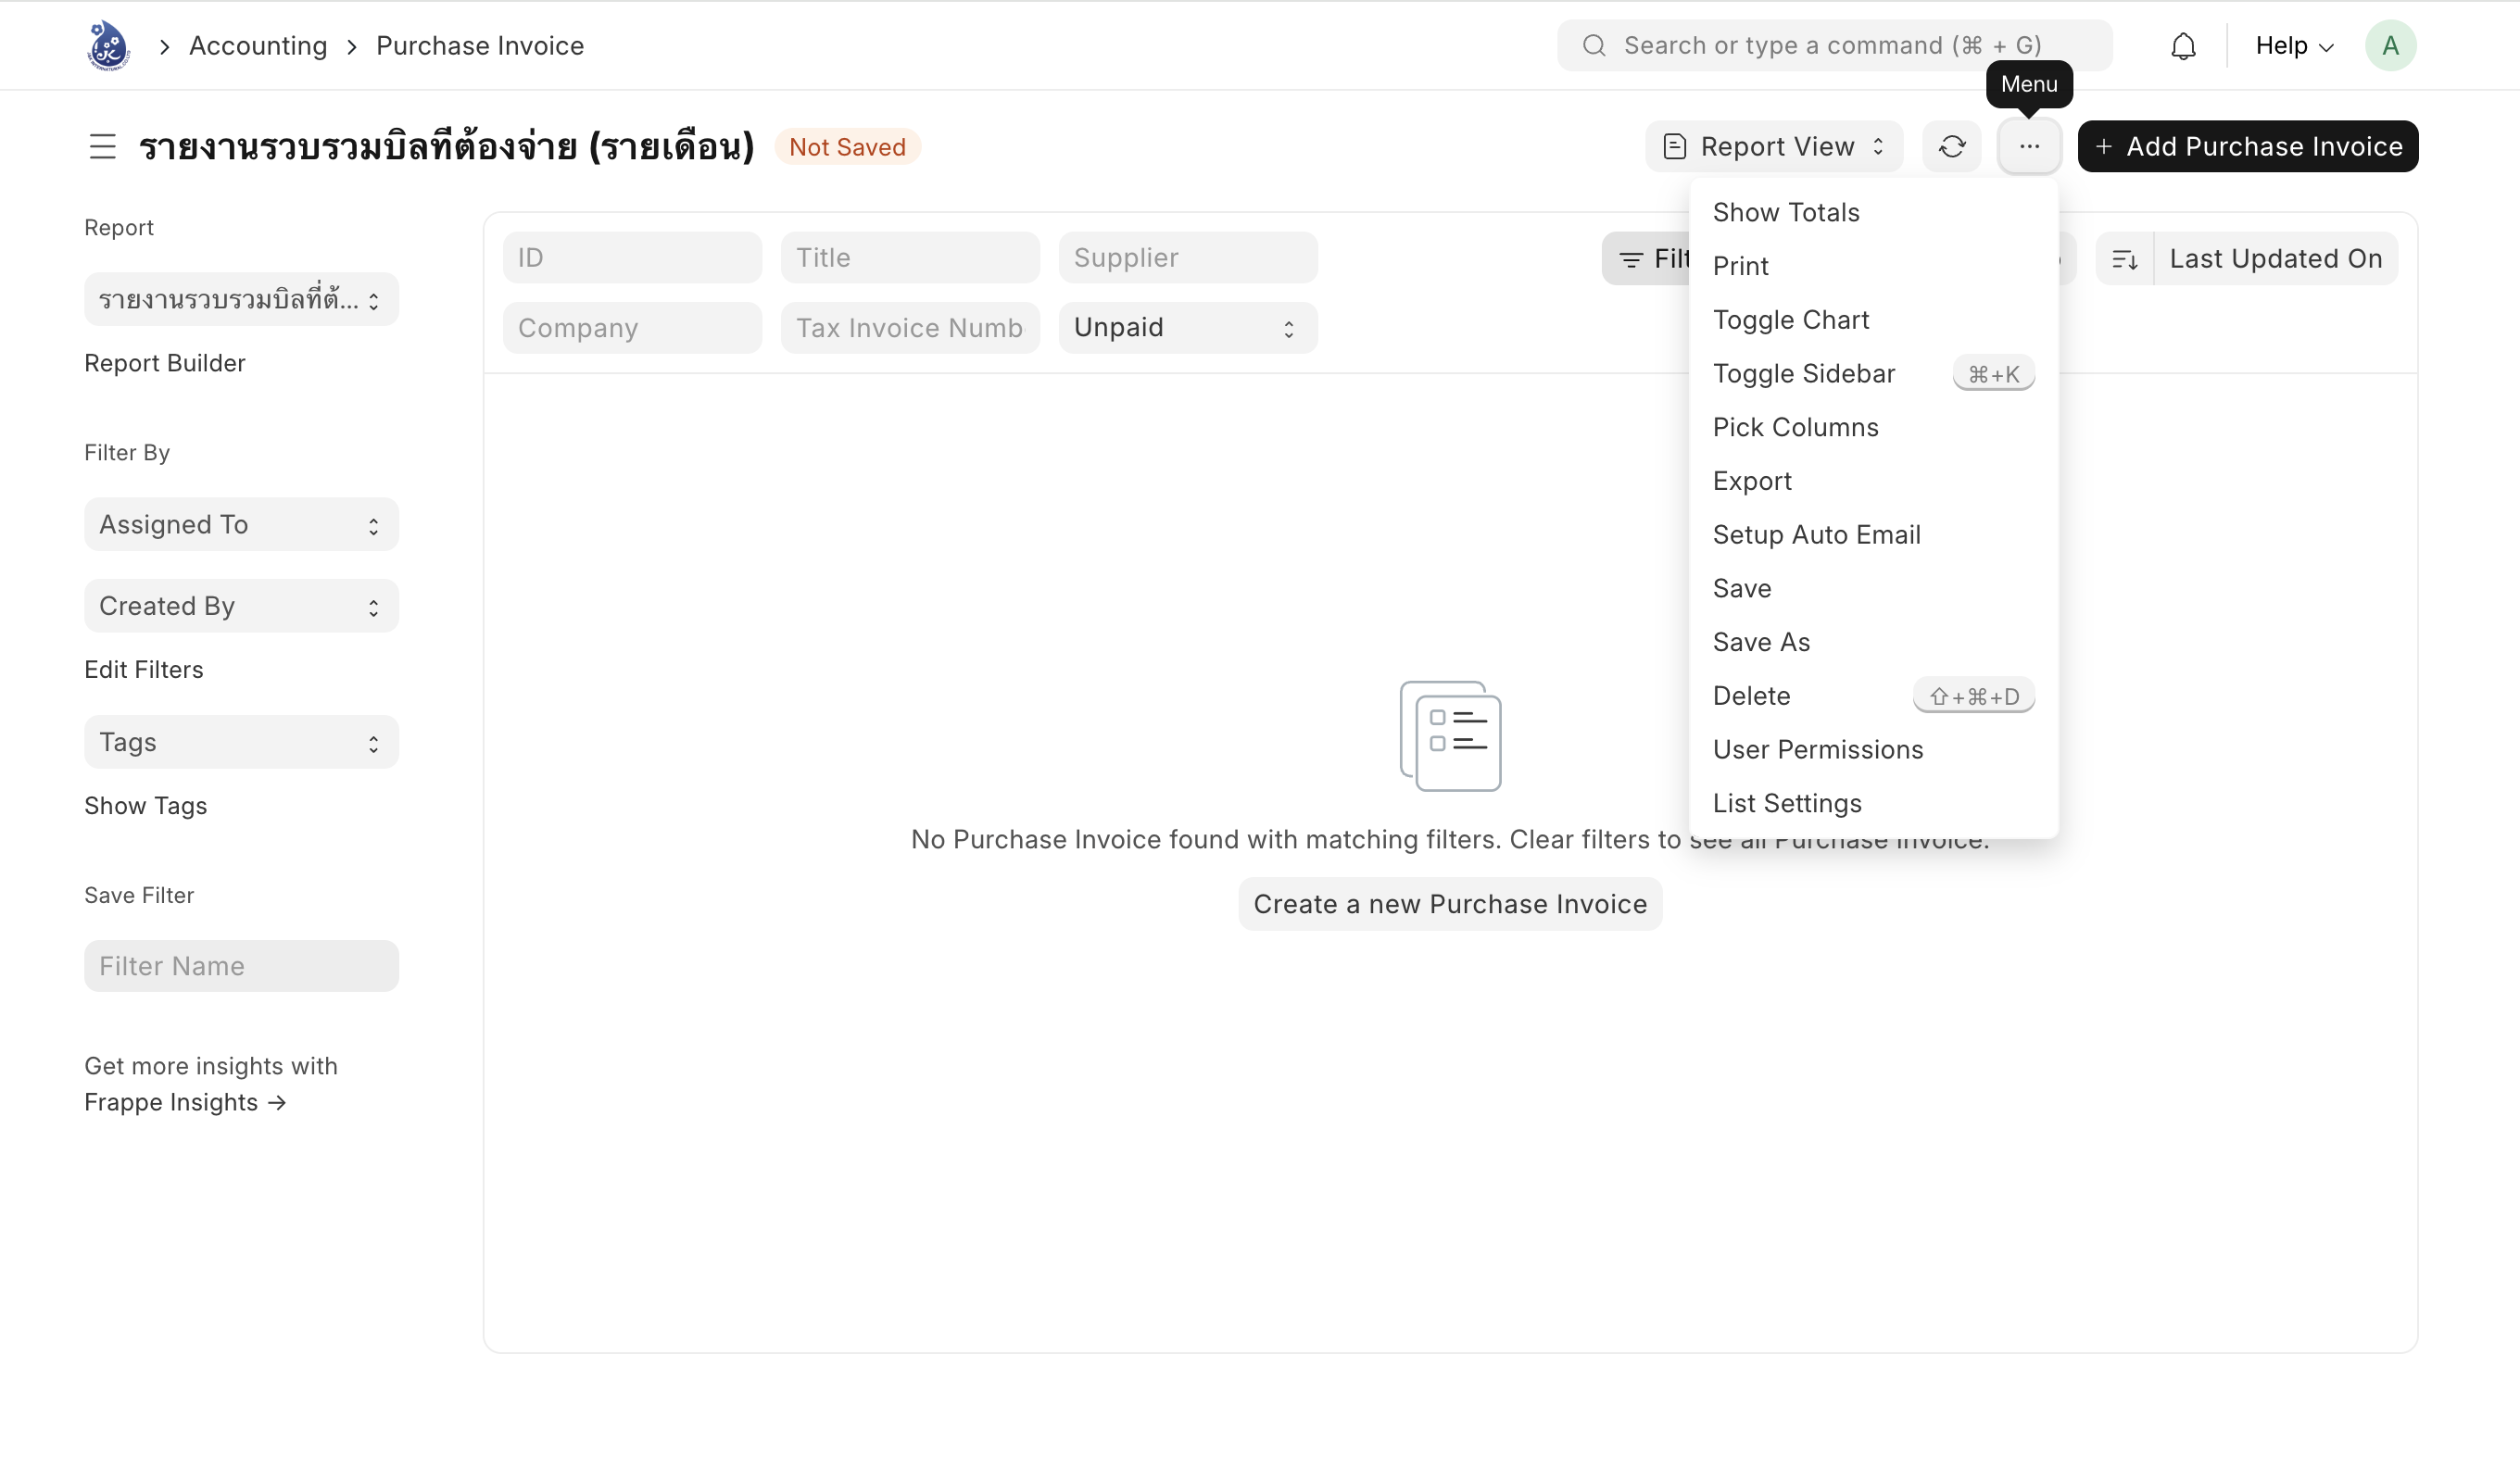Expand Assigned To filter

[241, 525]
